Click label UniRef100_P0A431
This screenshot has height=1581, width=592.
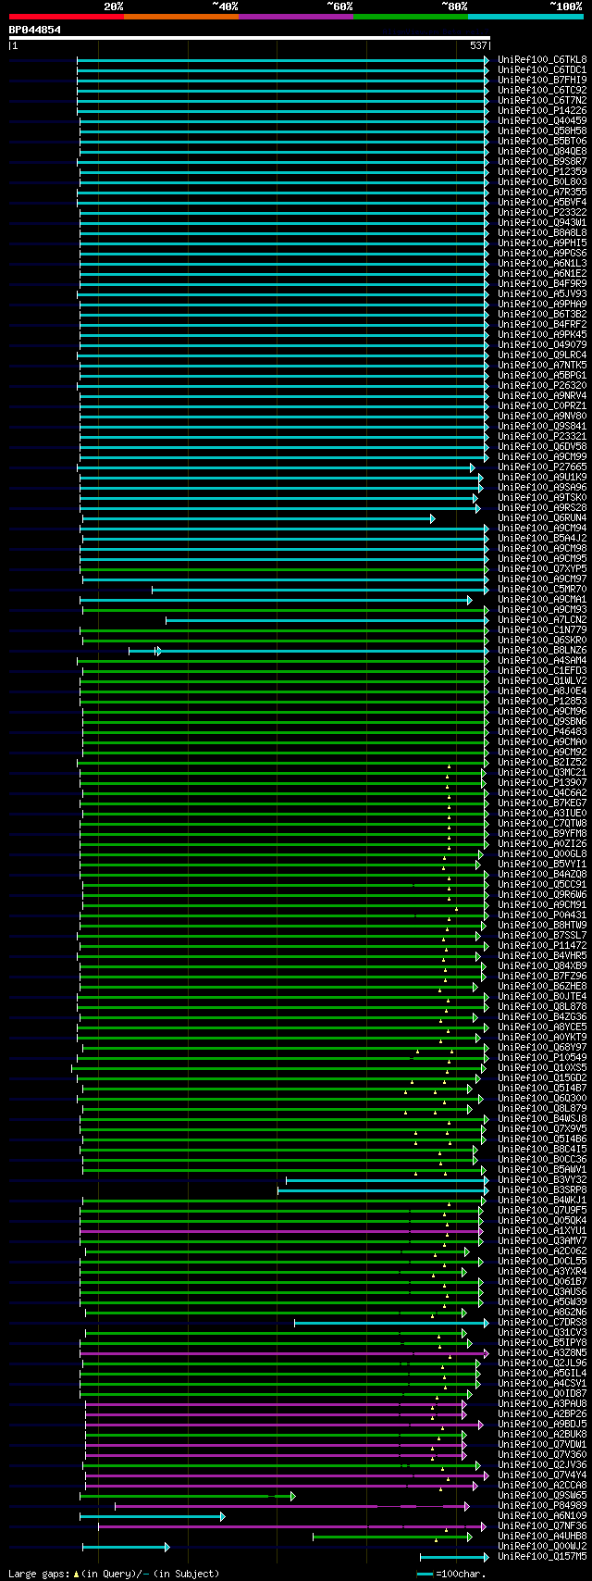point(542,915)
